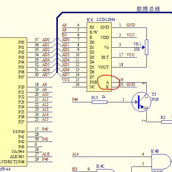Click the A backlight anode pin in IC6
Screen dimensions: 172x172
(x=108, y=82)
